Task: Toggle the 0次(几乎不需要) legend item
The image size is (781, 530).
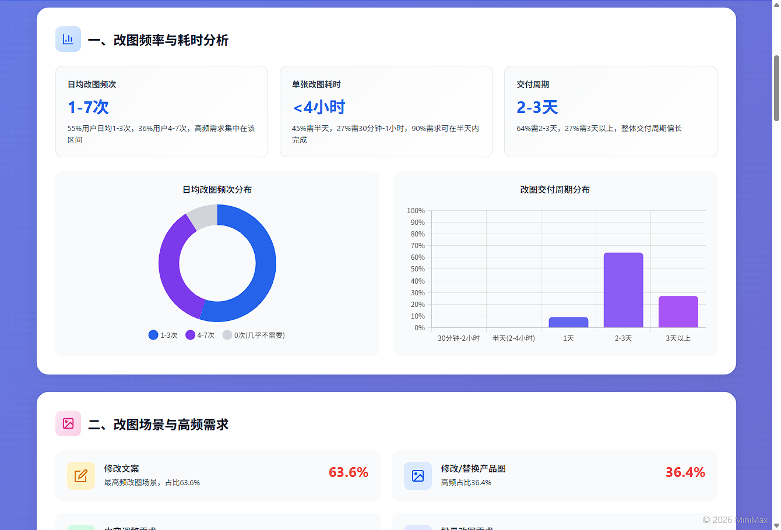Action: coord(254,335)
